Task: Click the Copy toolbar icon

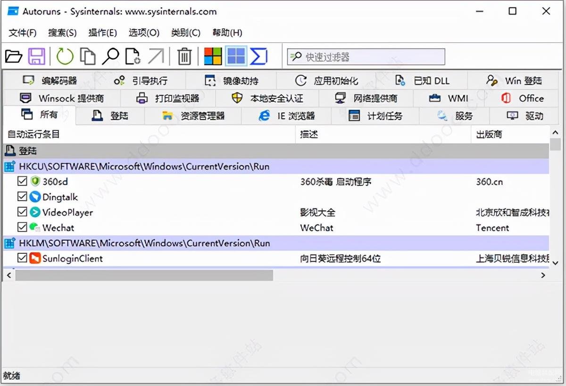Action: click(x=87, y=56)
